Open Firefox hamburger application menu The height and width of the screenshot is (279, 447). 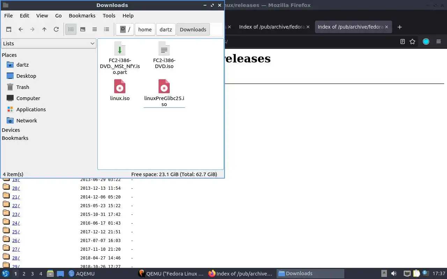click(x=439, y=42)
